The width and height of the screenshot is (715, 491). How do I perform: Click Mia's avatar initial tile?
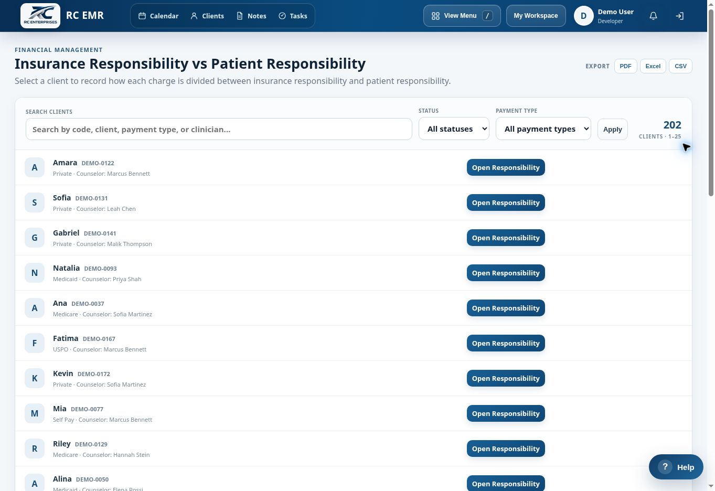pyautogui.click(x=35, y=413)
